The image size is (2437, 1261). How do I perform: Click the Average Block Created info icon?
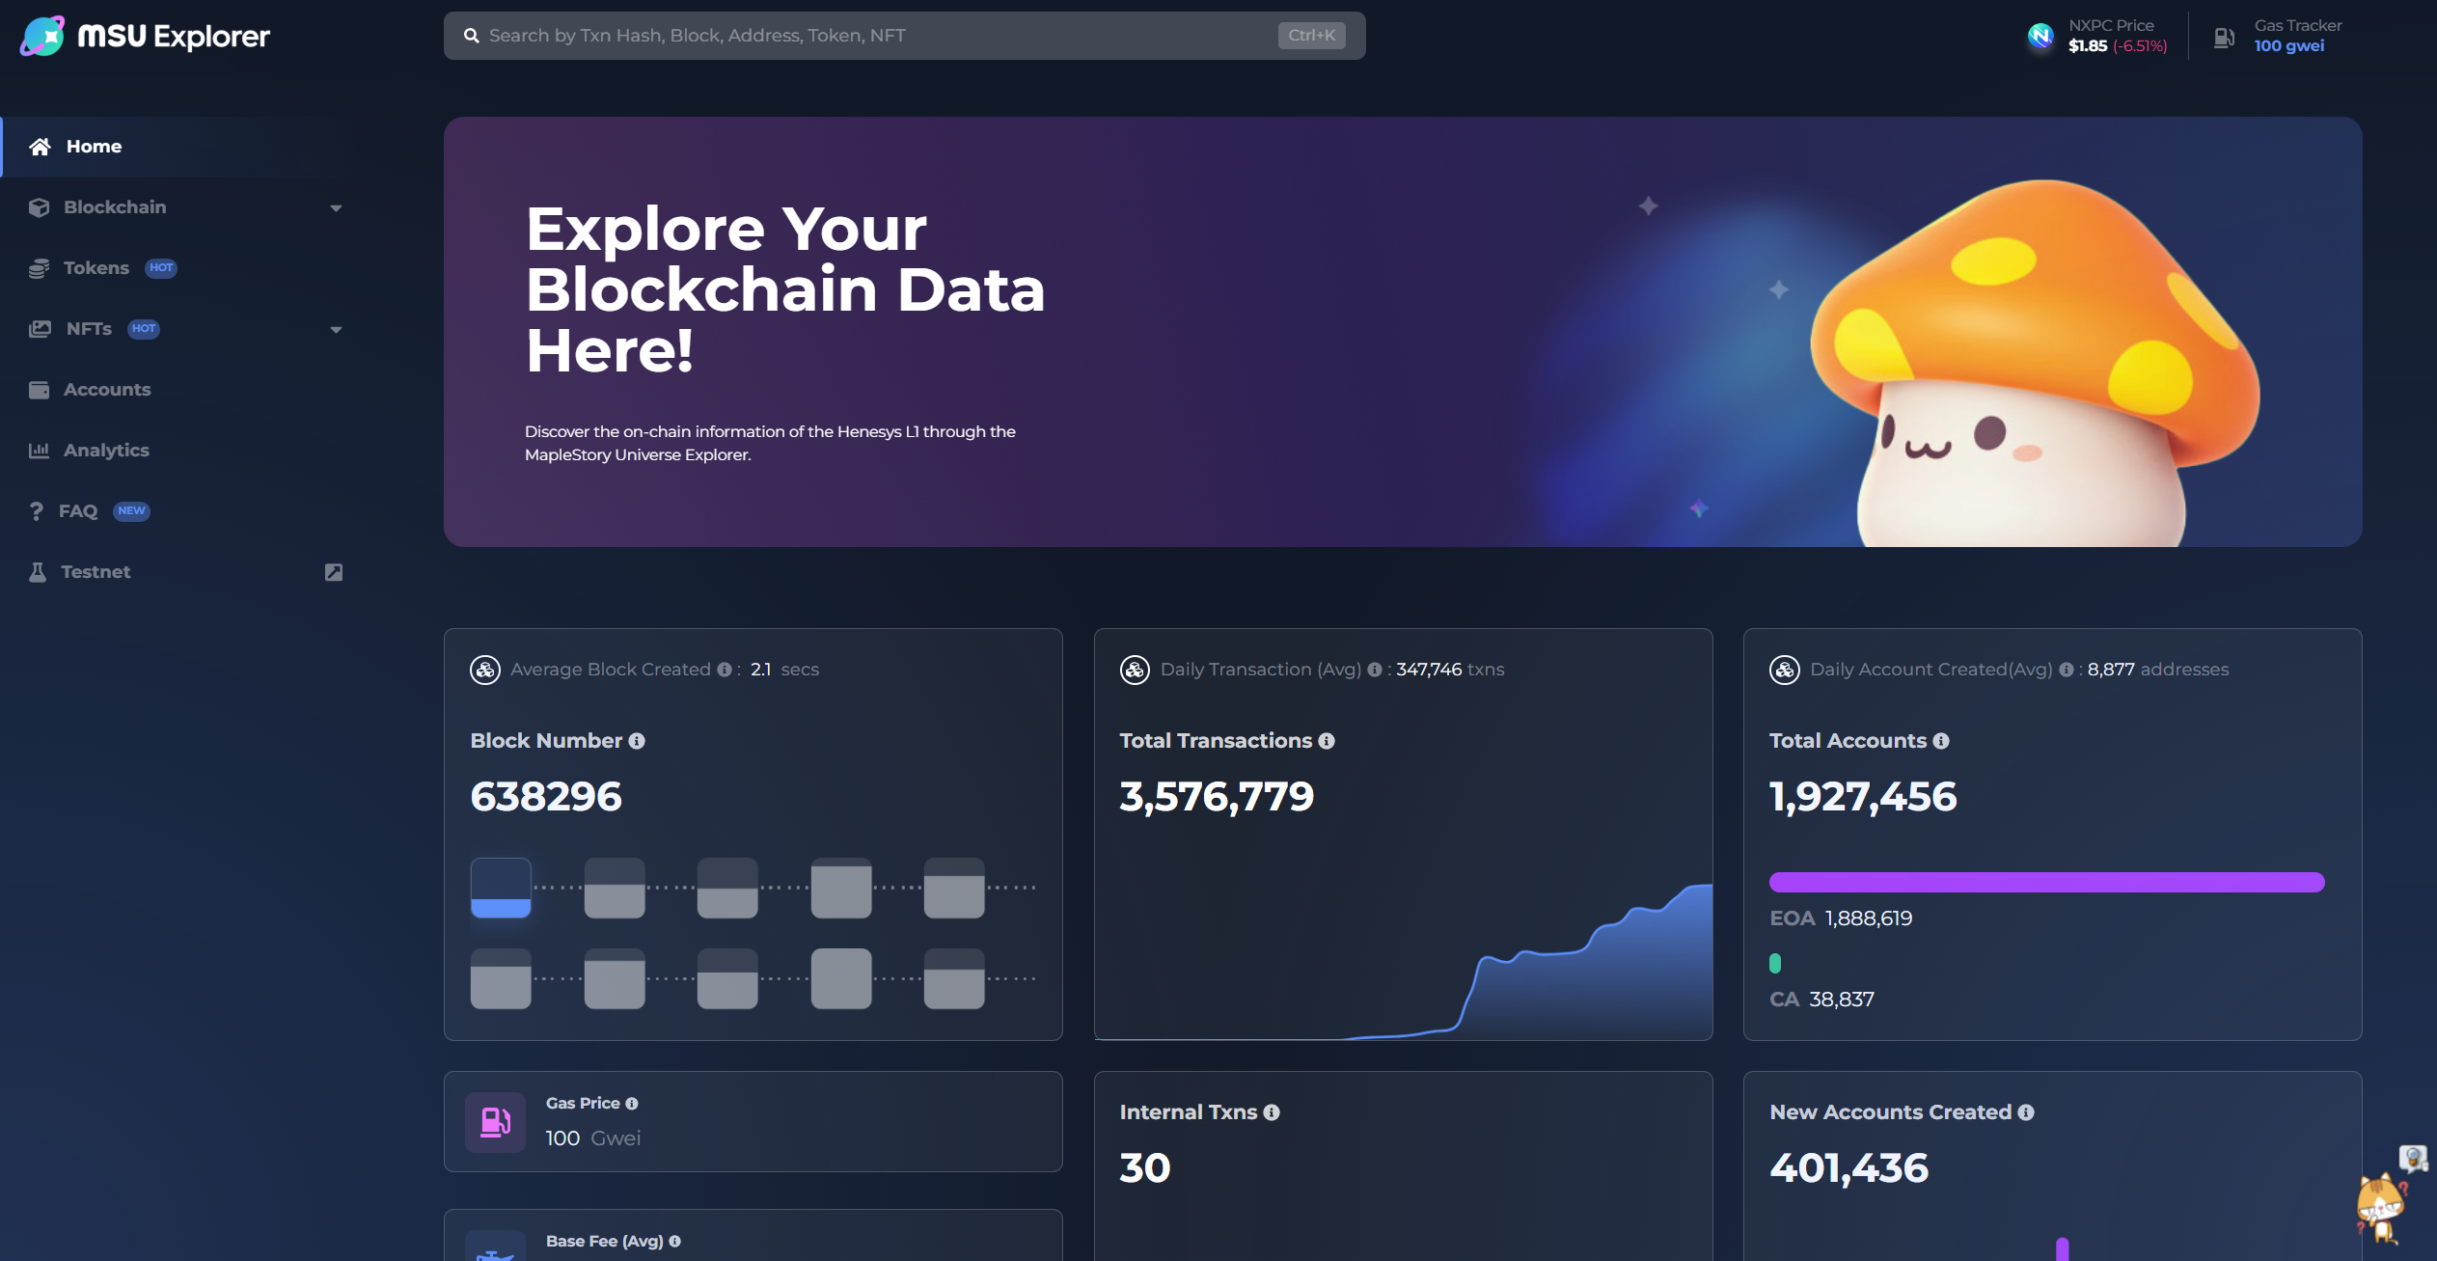[725, 670]
